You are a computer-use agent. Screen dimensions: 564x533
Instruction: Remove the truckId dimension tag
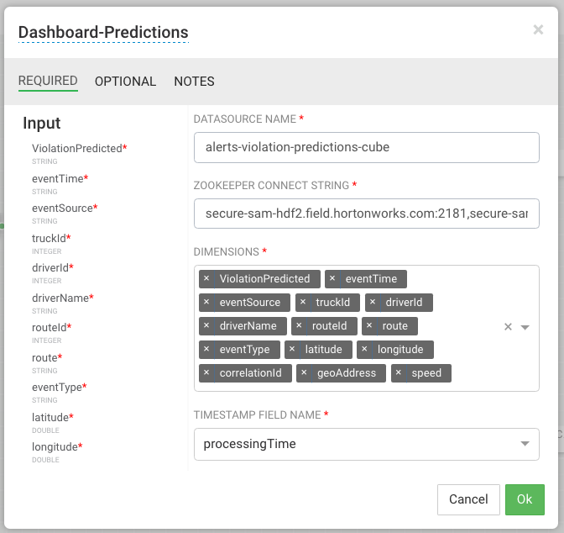(x=303, y=302)
